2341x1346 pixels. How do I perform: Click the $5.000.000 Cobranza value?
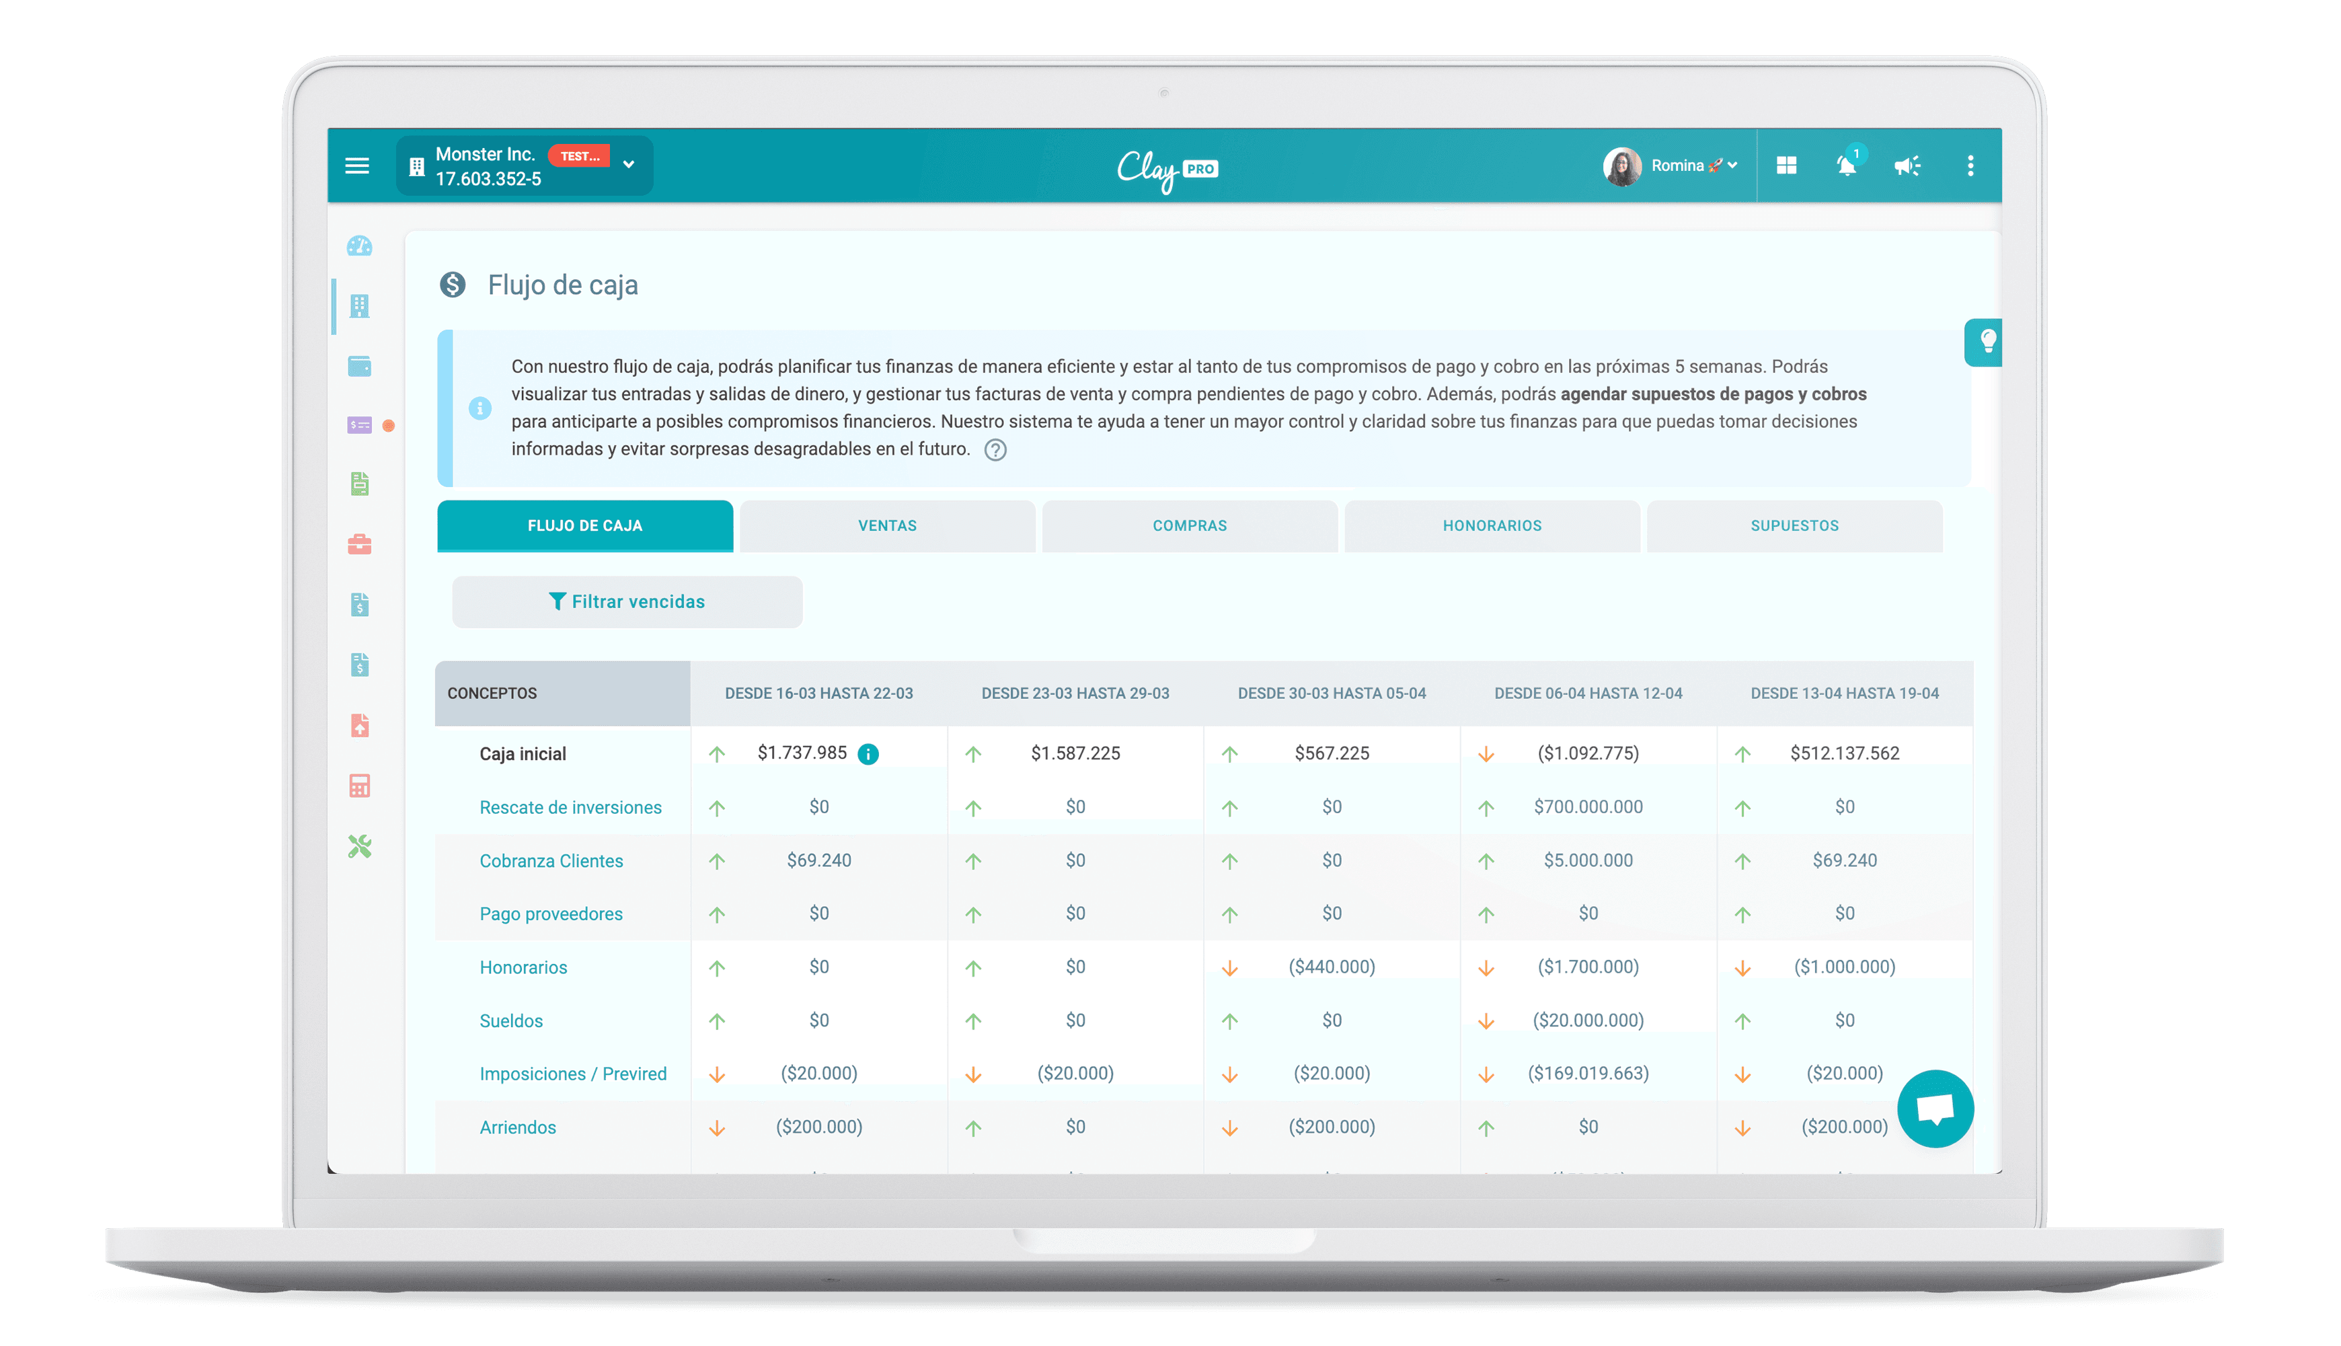point(1588,860)
